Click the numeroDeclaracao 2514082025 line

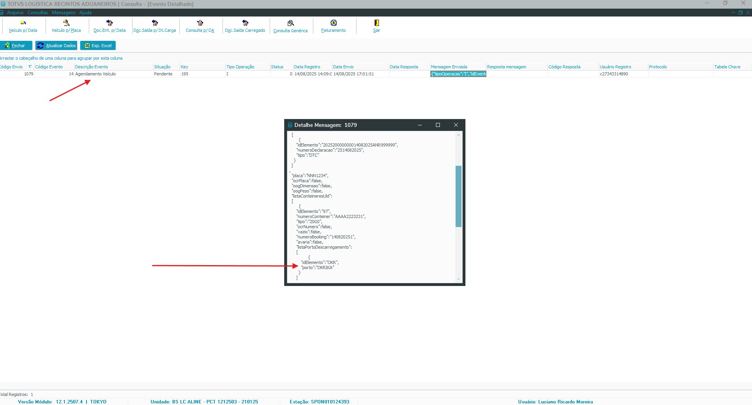(x=331, y=150)
